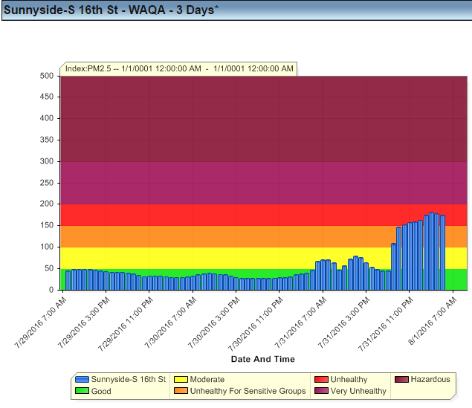Click the '200' y-axis value
The height and width of the screenshot is (408, 472).
(x=47, y=204)
